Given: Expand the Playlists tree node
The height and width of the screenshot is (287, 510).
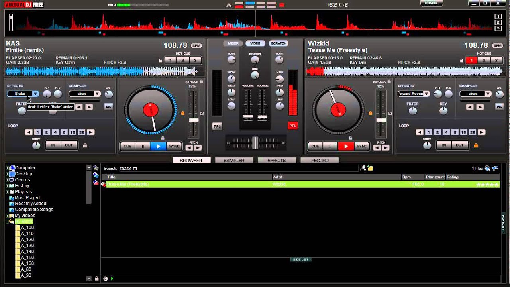Looking at the screenshot, I should pos(7,192).
